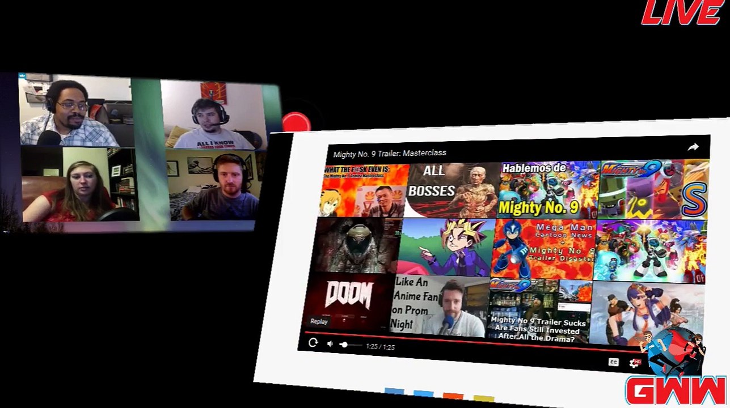Open the video settings gear
730x408 pixels.
point(634,363)
